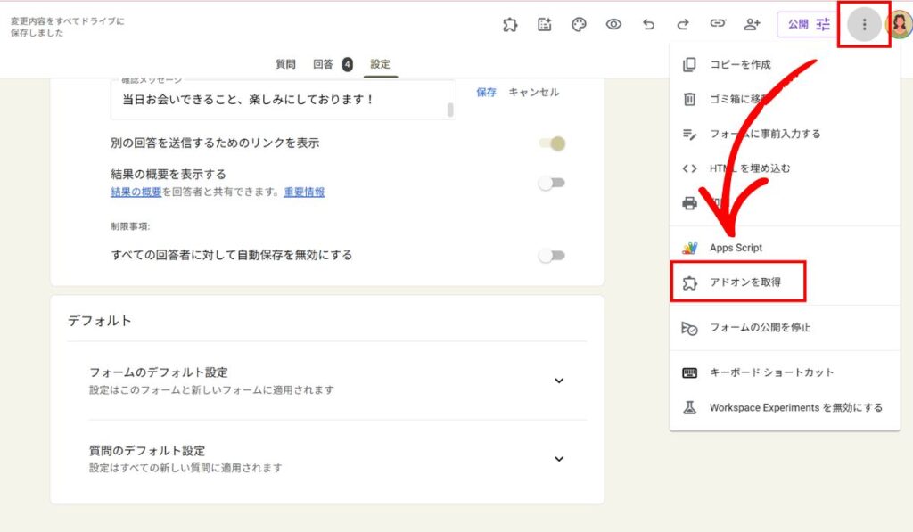
Task: Toggle 別の回答を送信するためのリンクを表示 switch
Action: (x=552, y=143)
